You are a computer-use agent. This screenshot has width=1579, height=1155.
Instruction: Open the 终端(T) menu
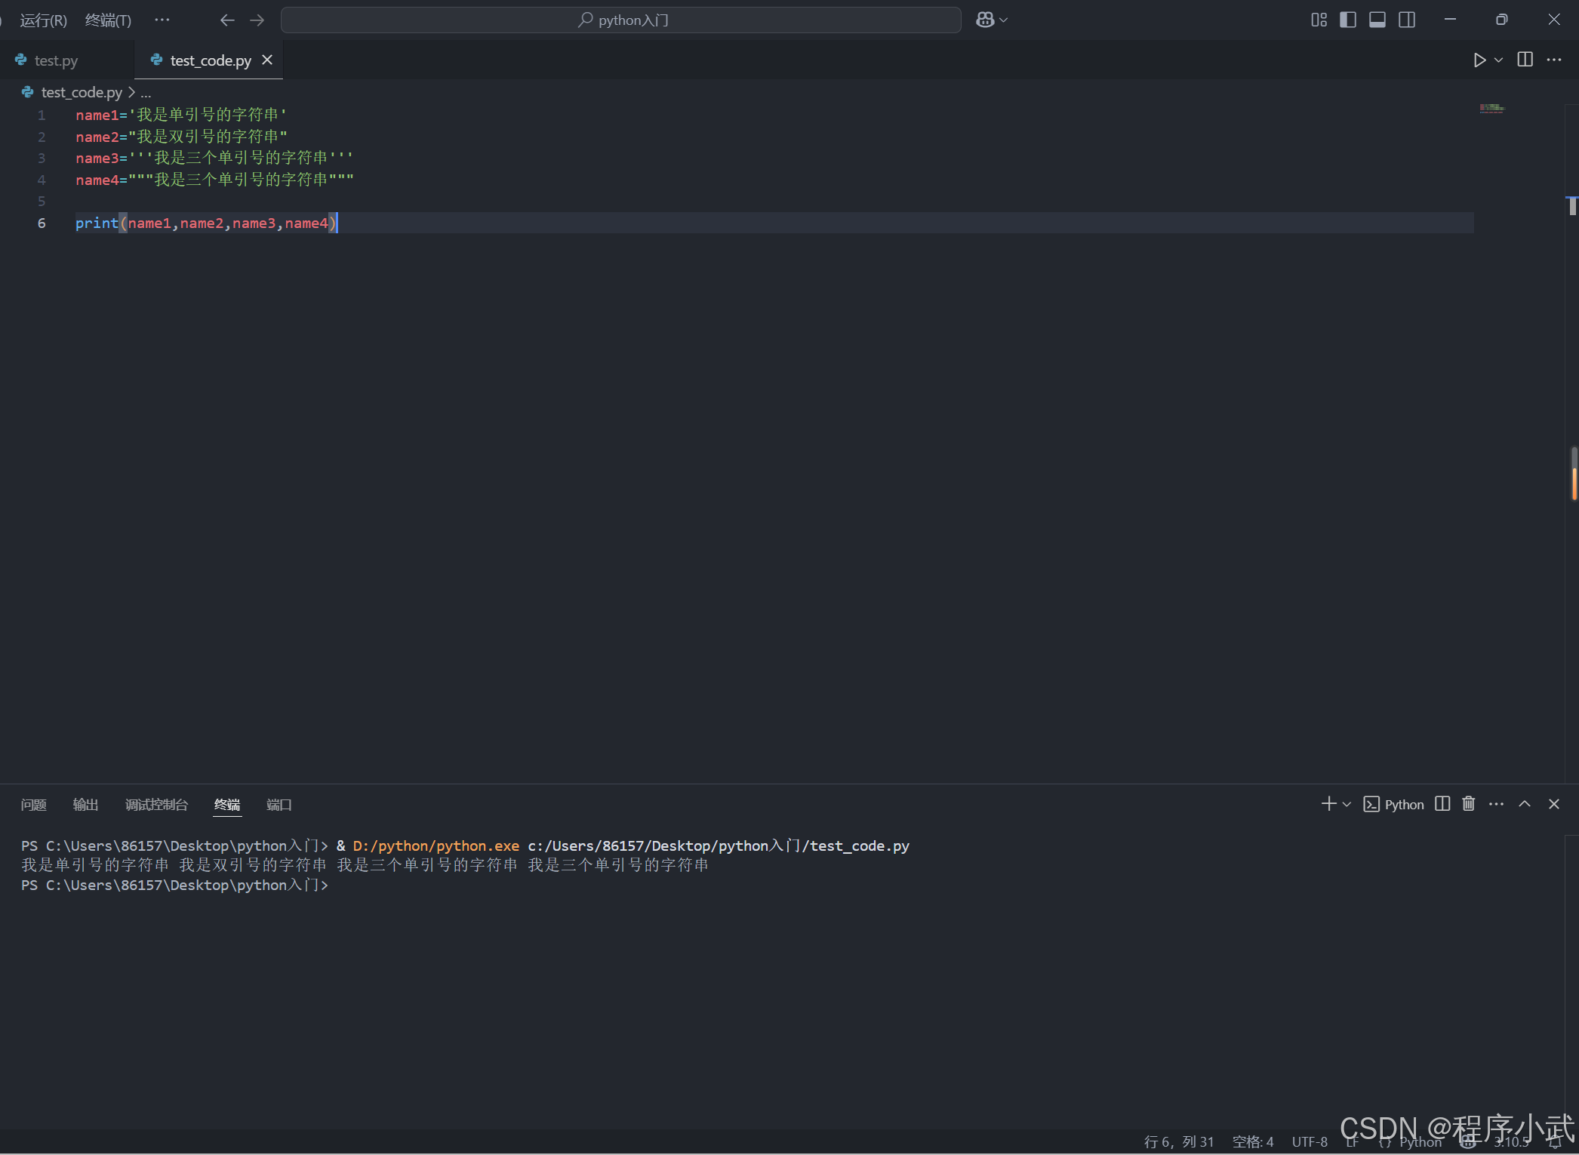coord(108,20)
